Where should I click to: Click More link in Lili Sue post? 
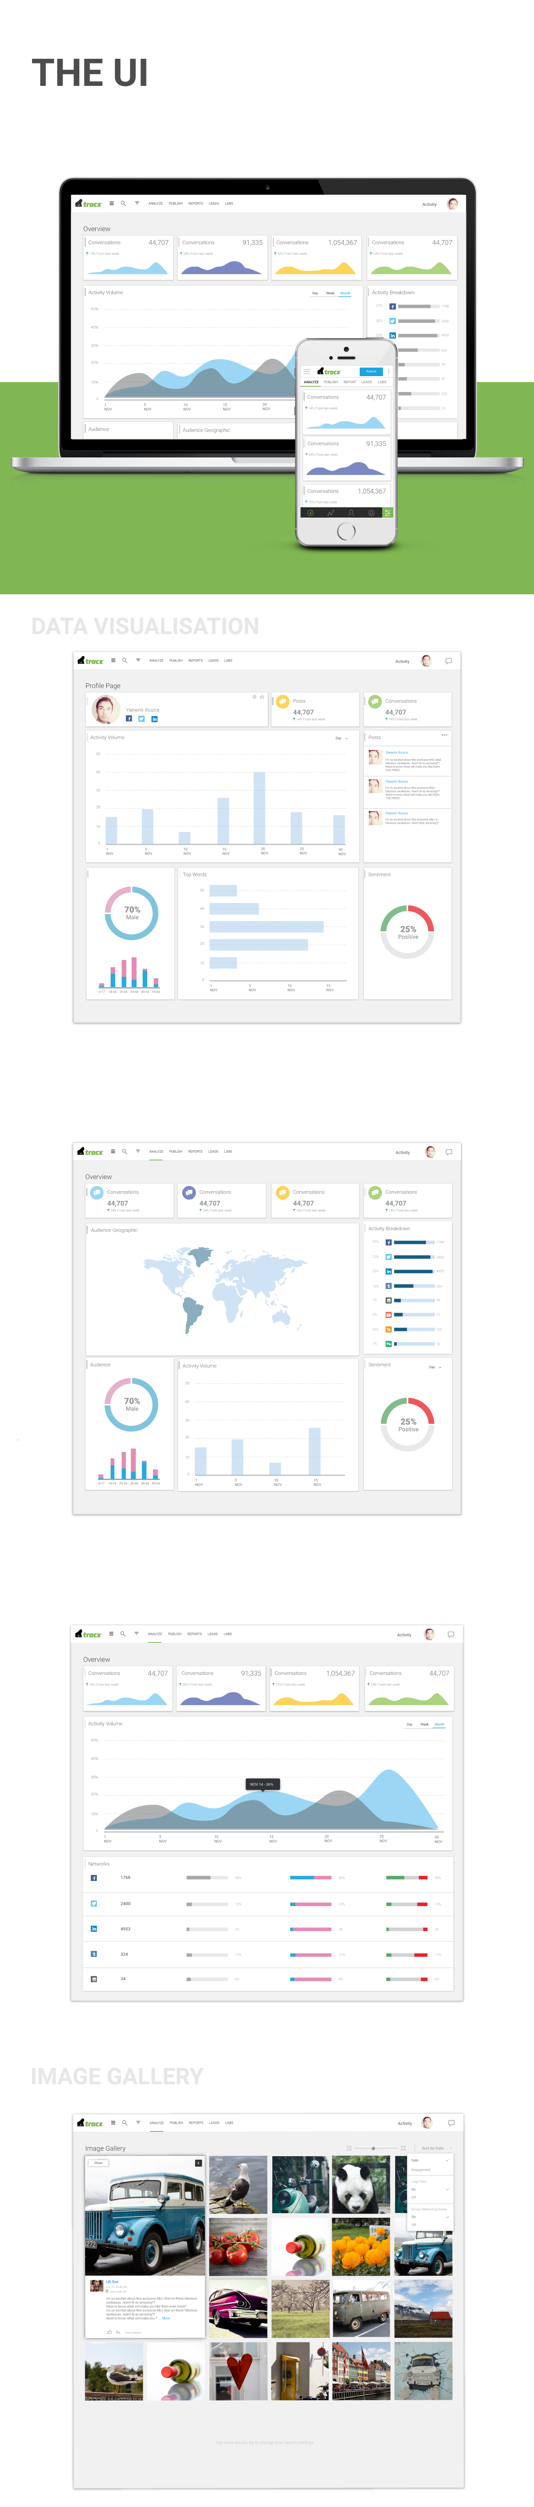point(166,2318)
